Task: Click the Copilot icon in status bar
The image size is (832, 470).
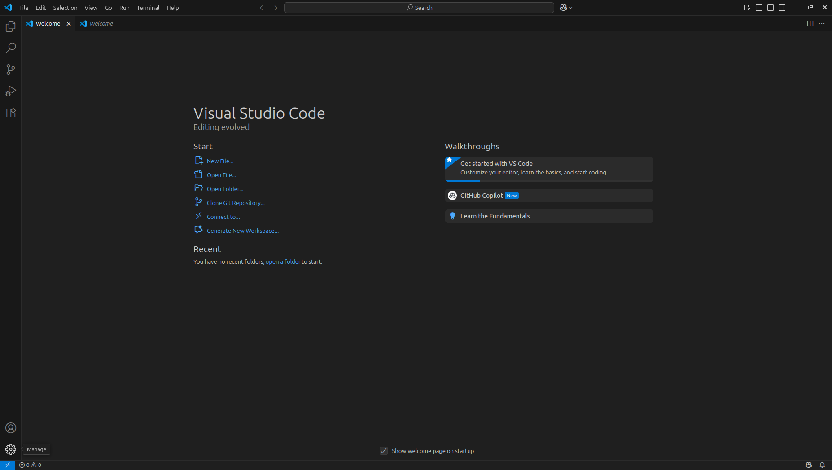Action: [808, 465]
